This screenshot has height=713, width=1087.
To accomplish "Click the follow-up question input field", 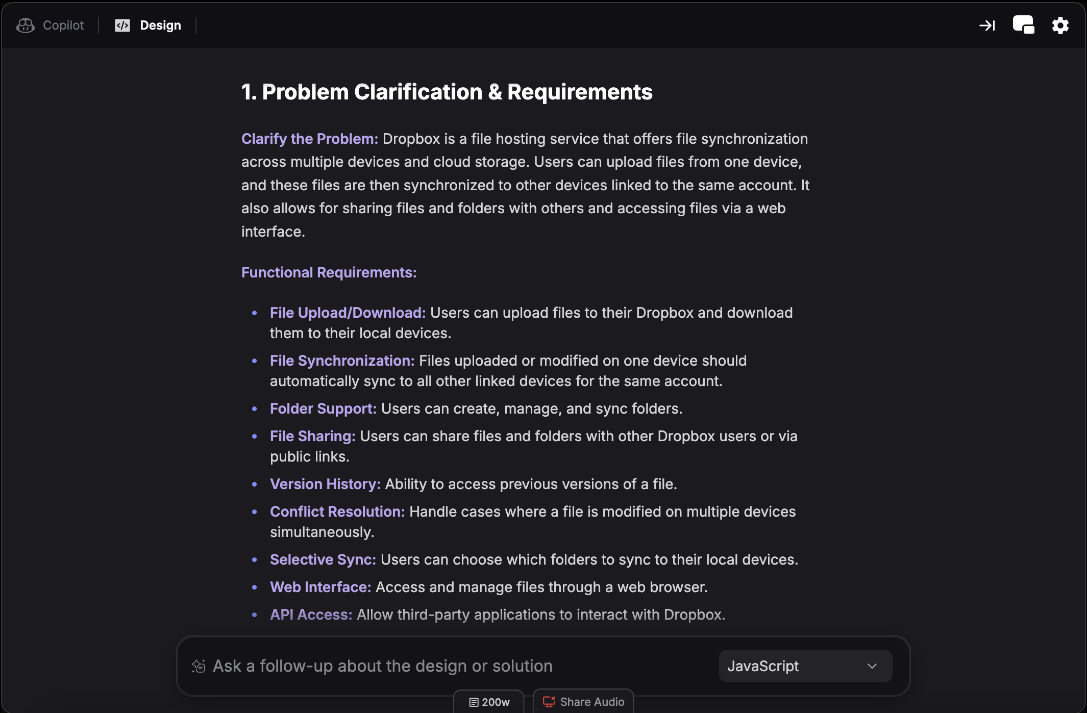I will click(383, 666).
